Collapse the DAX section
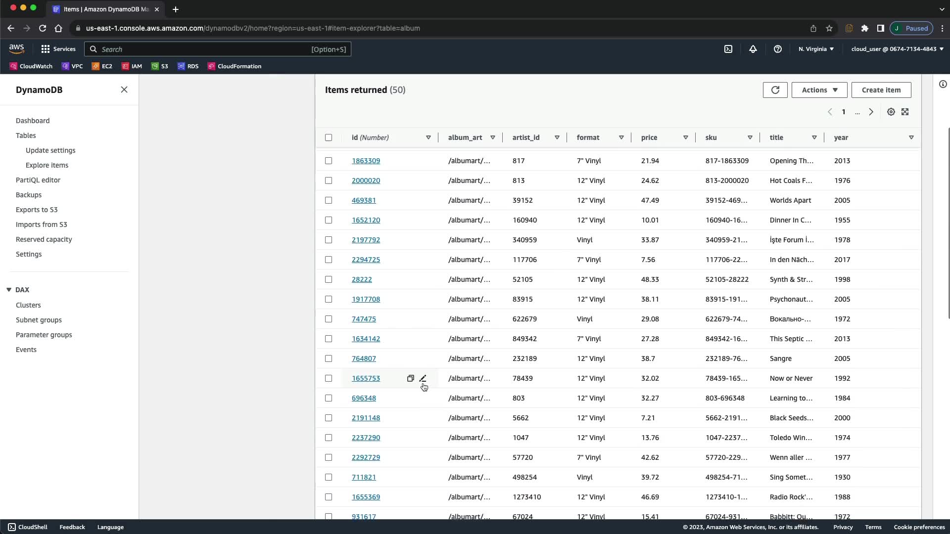 [x=9, y=290]
